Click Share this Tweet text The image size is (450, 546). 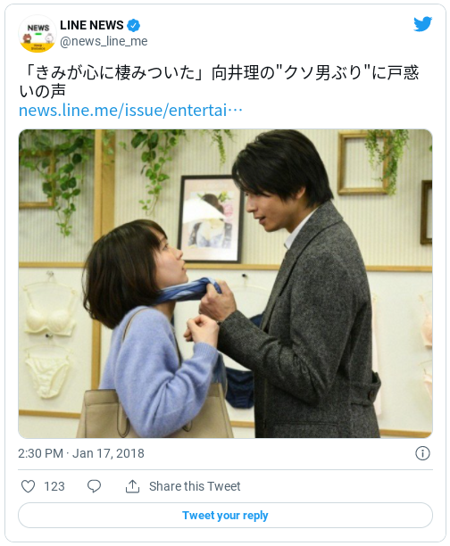195,486
